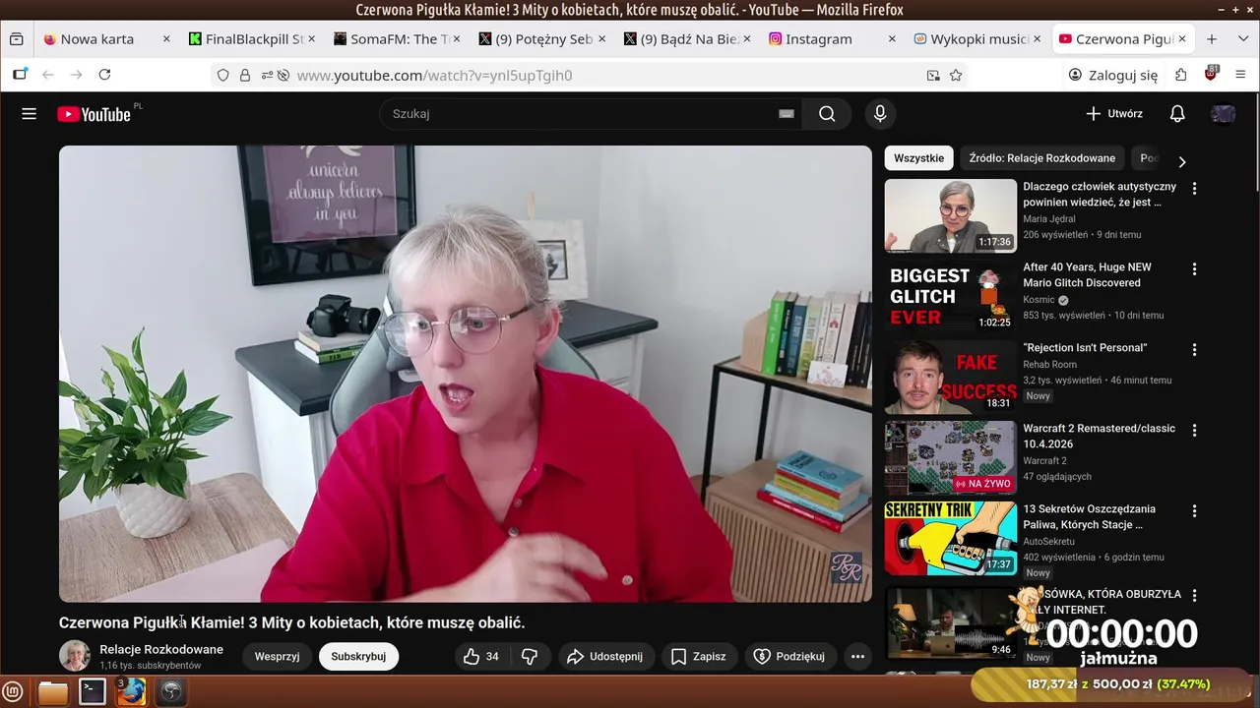Switch to Instagram tab
Screen dimensions: 1260x708
(832, 39)
